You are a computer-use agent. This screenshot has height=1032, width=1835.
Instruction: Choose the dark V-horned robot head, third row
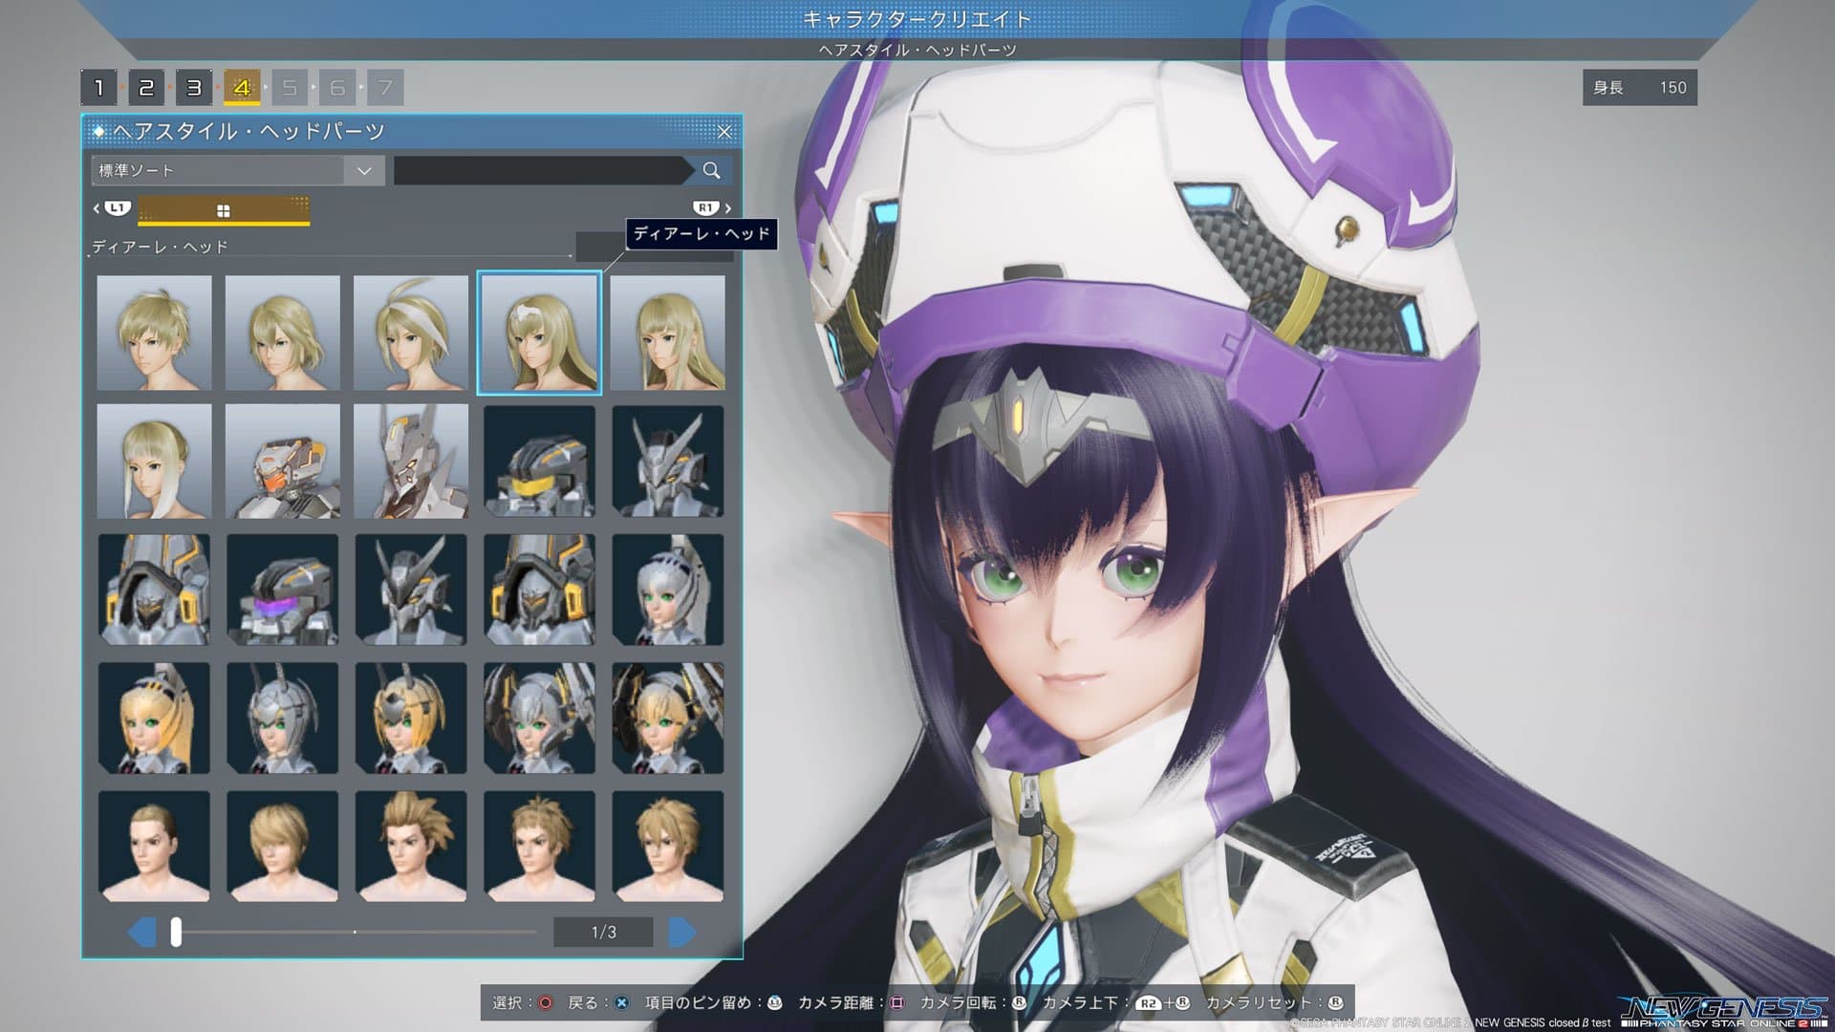[x=411, y=590]
